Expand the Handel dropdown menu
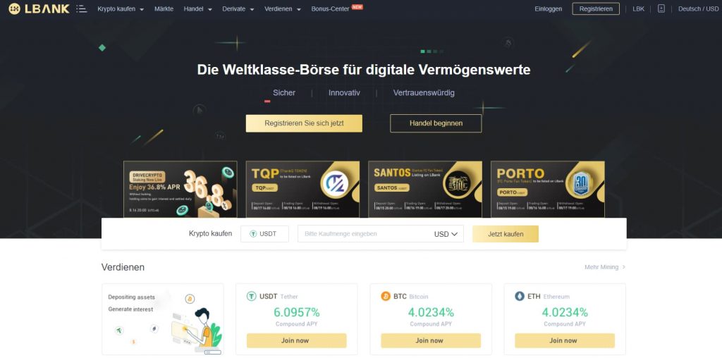This screenshot has height=358, width=722. click(197, 8)
